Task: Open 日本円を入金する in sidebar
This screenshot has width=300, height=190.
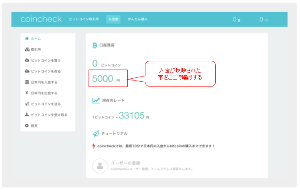Action: pos(44,82)
